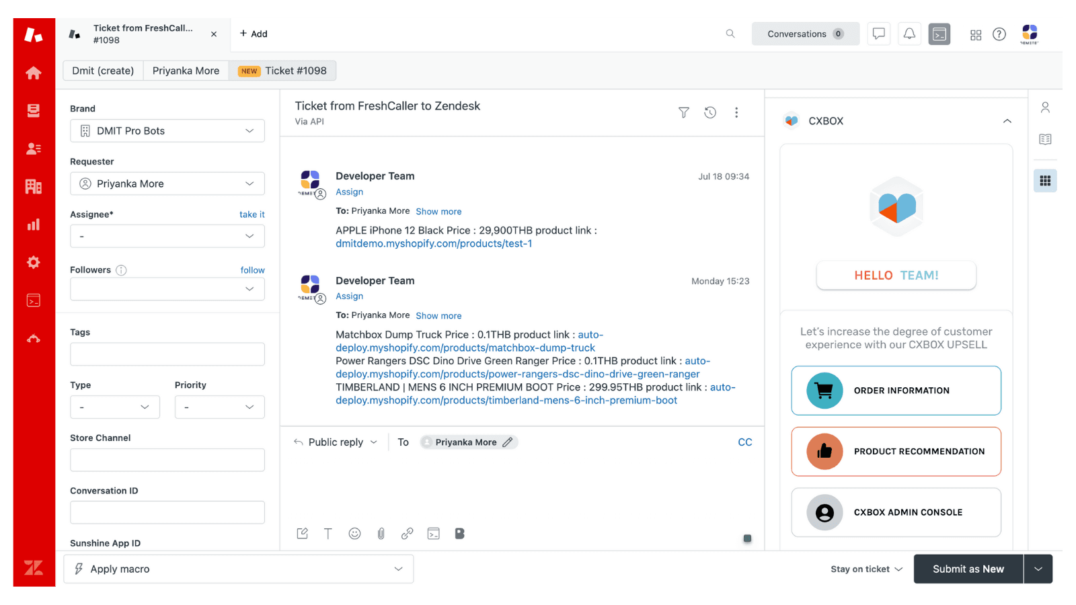The width and height of the screenshot is (1076, 605).
Task: Edit the recipient Priyanka More pencil icon
Action: click(x=508, y=442)
